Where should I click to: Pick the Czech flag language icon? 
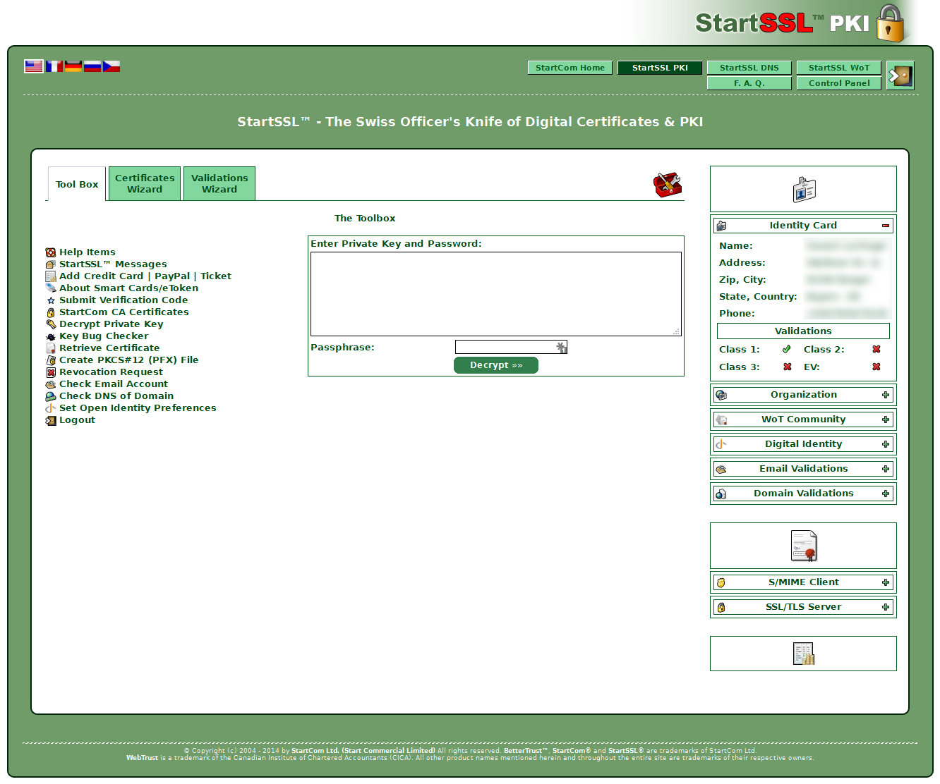(112, 66)
